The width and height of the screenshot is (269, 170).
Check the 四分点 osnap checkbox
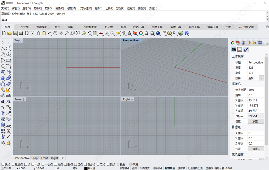click(85, 164)
